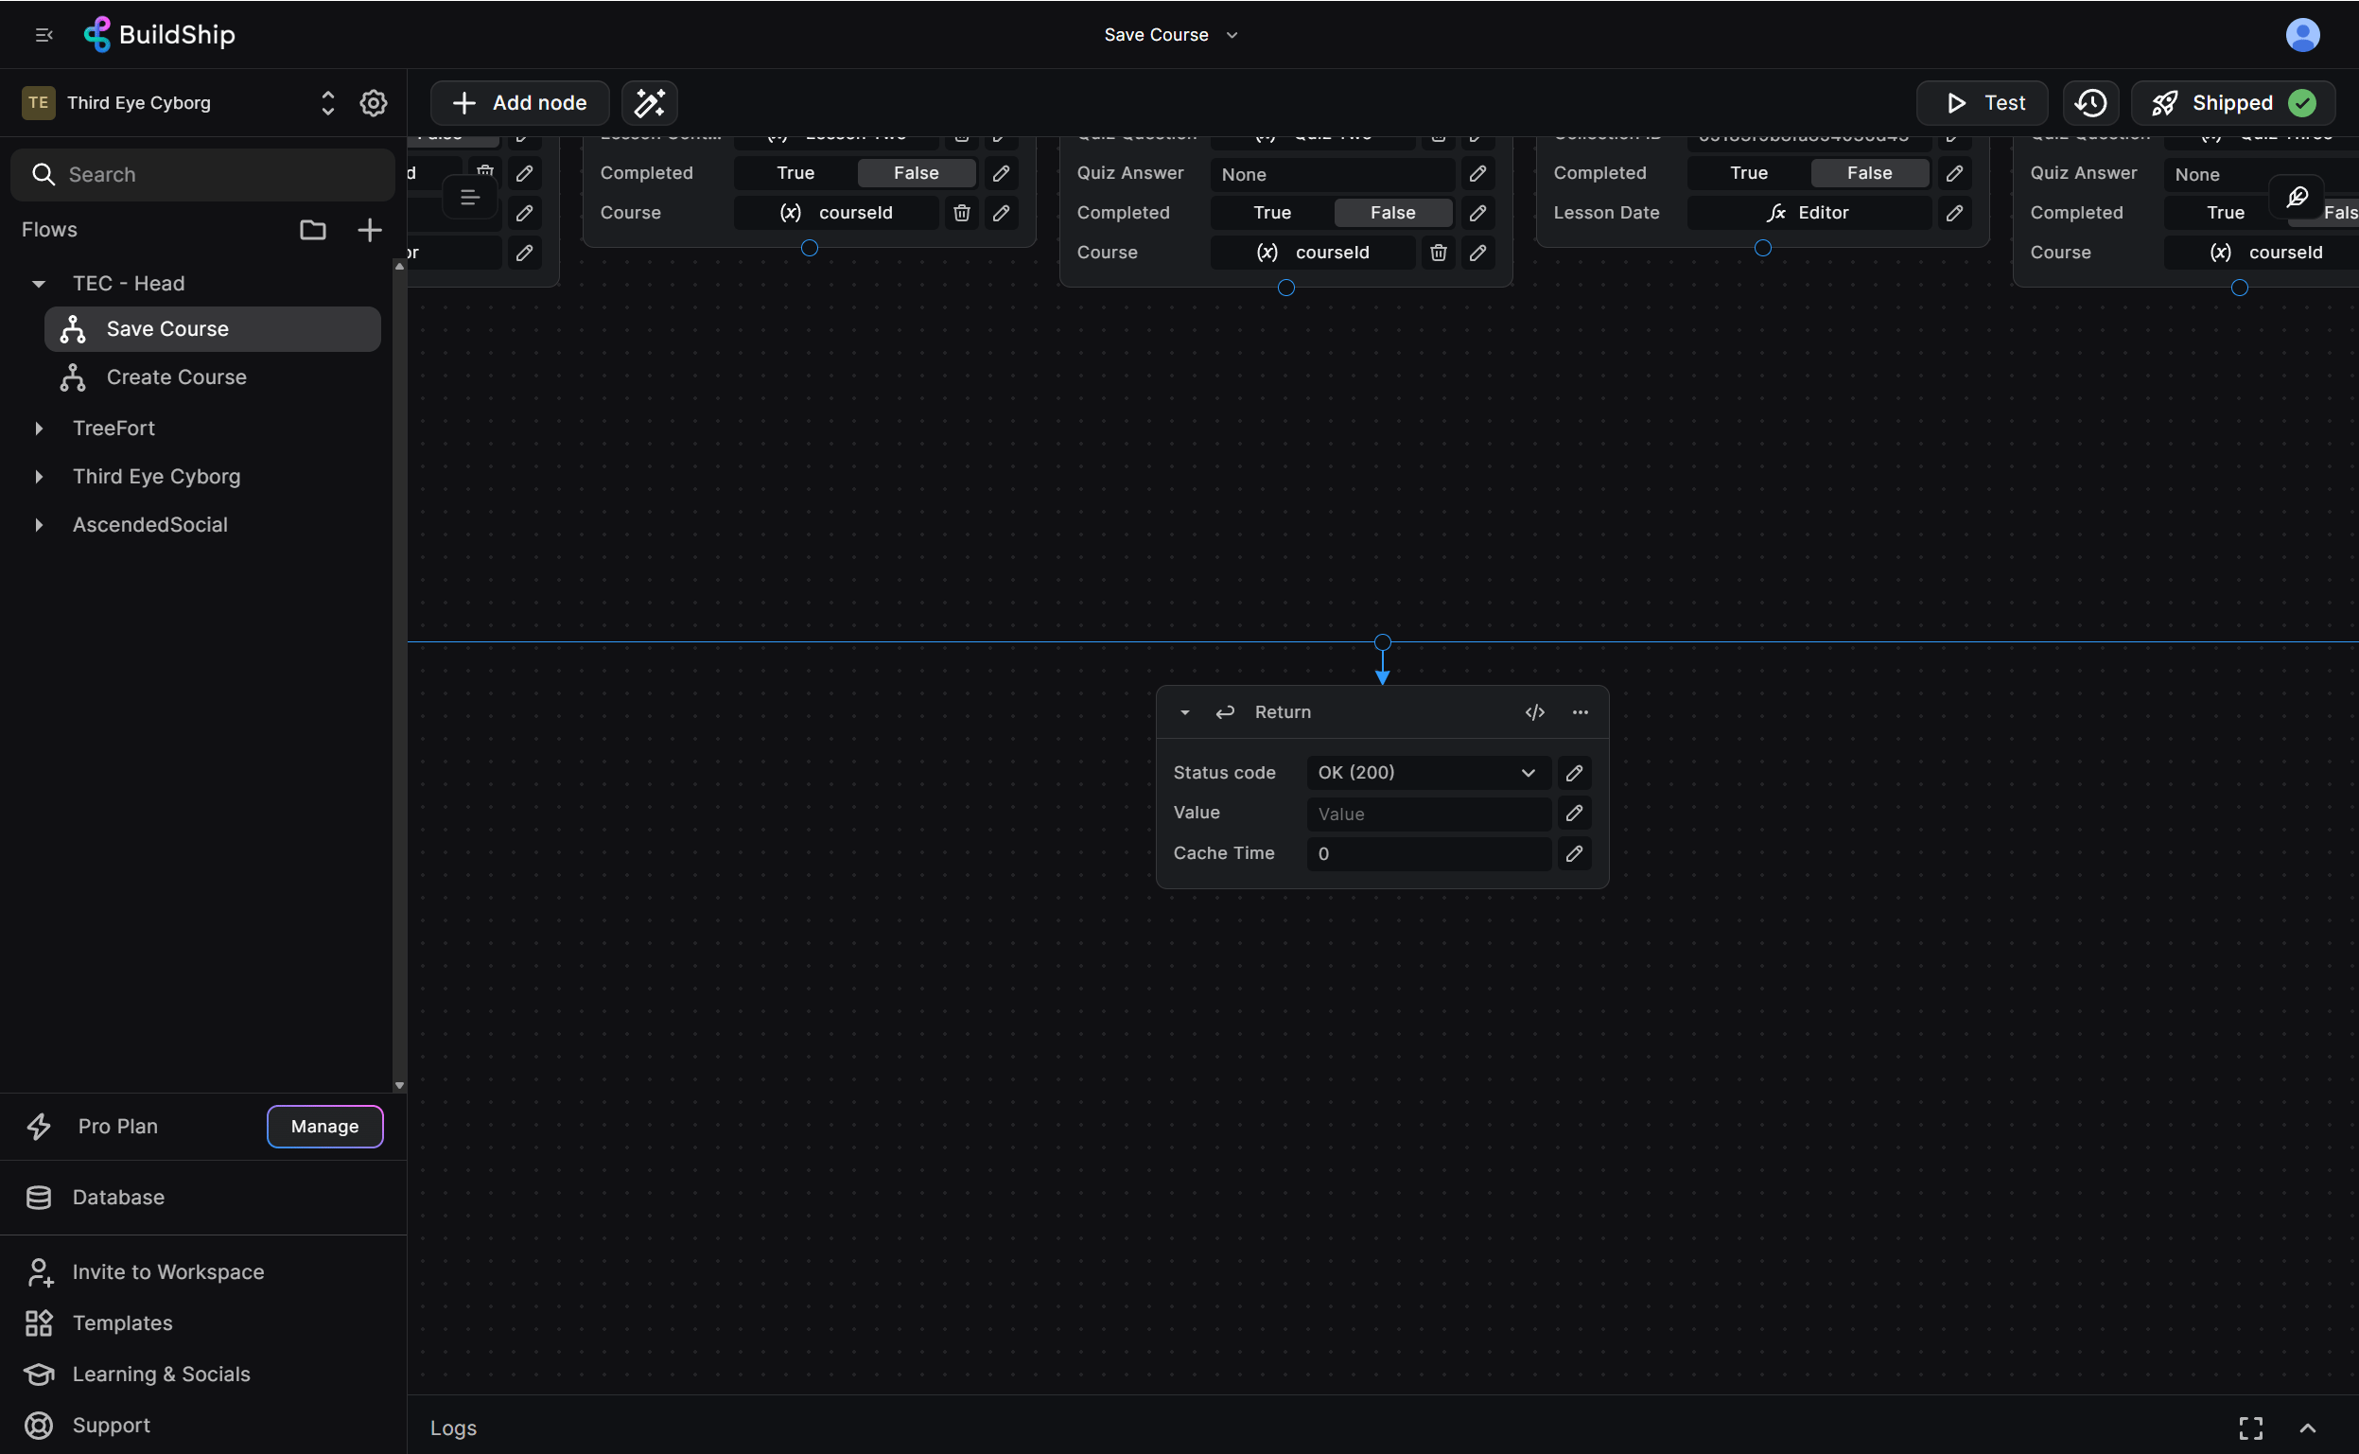Open Return node more options menu
Image resolution: width=2359 pixels, height=1454 pixels.
1581,712
